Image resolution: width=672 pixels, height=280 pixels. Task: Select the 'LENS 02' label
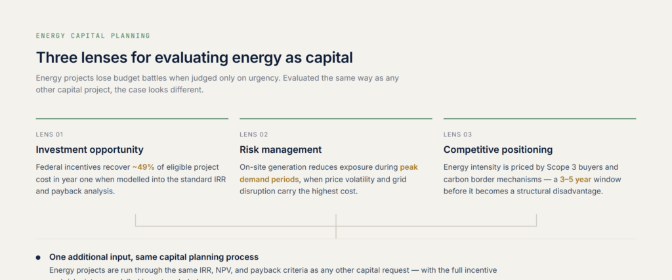pyautogui.click(x=254, y=134)
